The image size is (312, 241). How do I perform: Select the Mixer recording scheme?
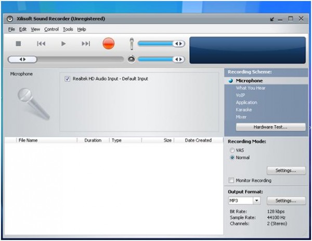click(x=241, y=117)
